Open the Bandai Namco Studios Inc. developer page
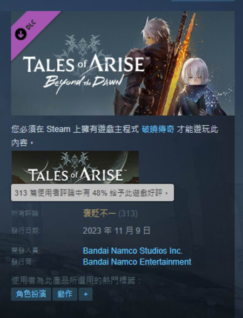Viewport: 243px width, 318px height. [x=133, y=251]
